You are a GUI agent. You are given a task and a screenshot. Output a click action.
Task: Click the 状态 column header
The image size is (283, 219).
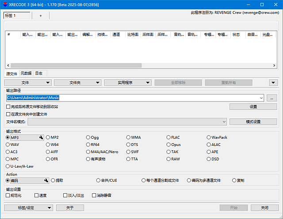click(238, 35)
